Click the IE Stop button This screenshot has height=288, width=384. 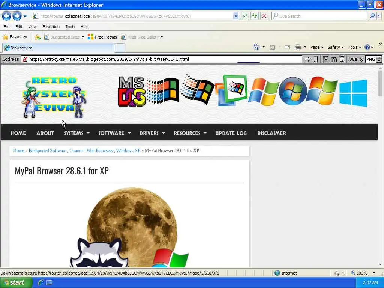pos(264,16)
